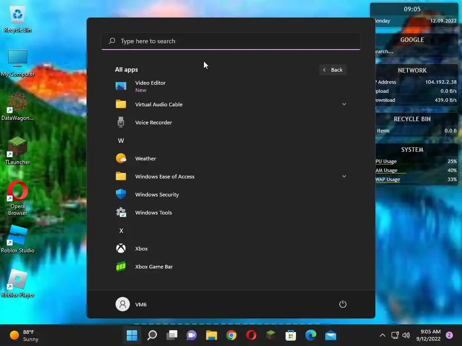Open Task View on taskbar

click(172, 335)
